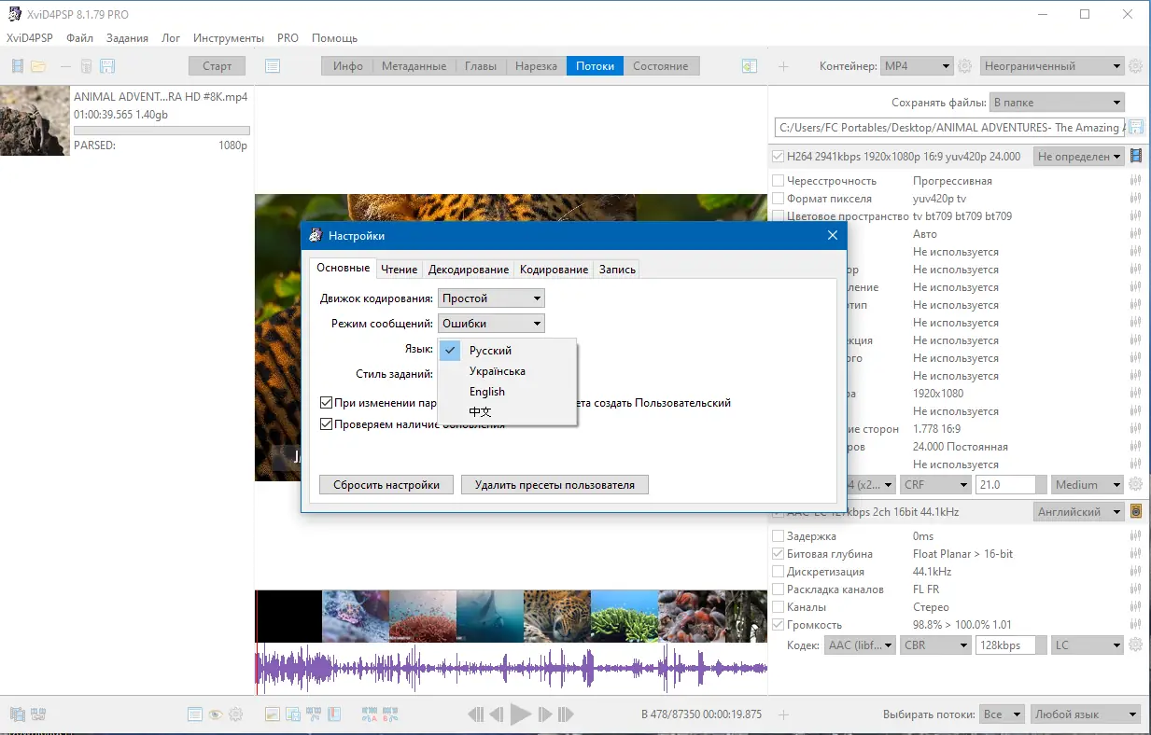The image size is (1151, 735).
Task: Click the filmstrip icon to add media
Action: click(x=16, y=65)
